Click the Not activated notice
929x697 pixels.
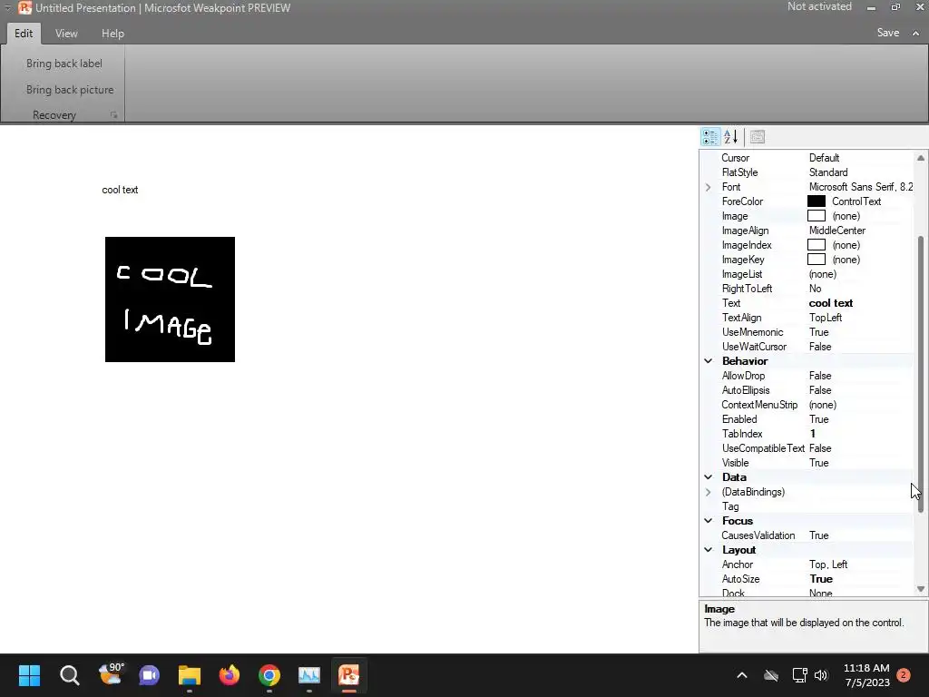(x=819, y=6)
